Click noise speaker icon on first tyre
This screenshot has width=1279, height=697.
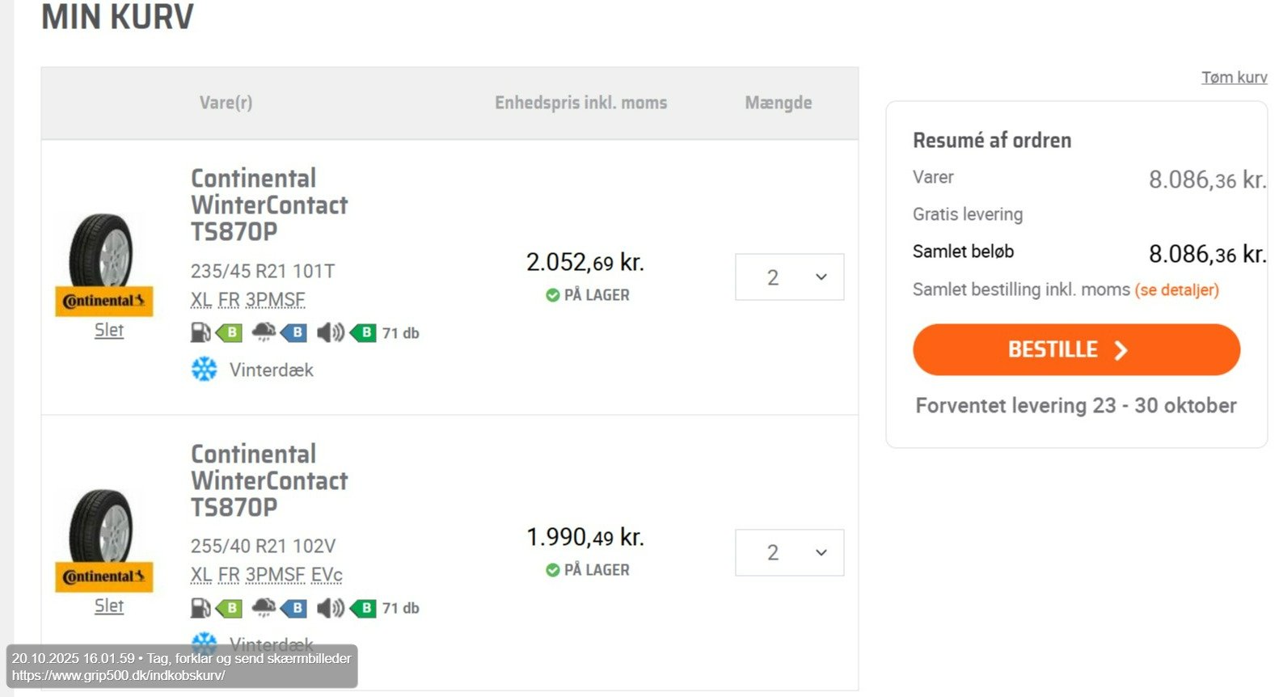coord(330,332)
